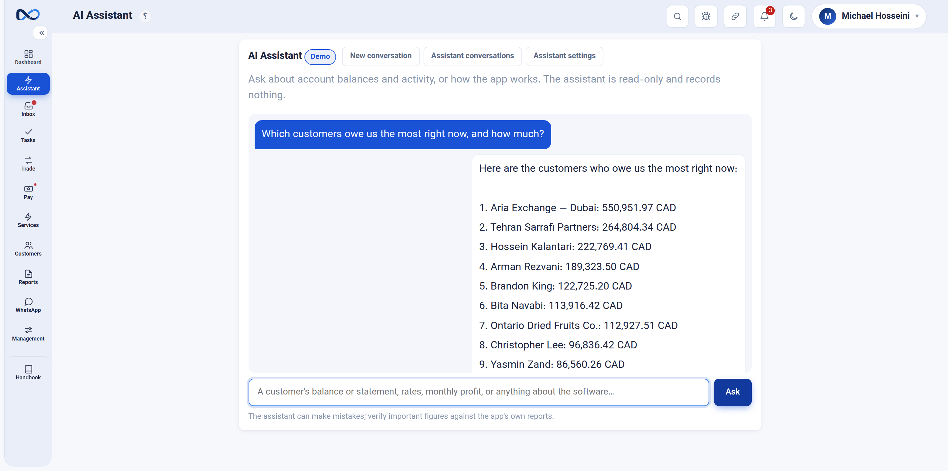The width and height of the screenshot is (948, 471).
Task: Expand Michael Hosseini user menu
Action: tap(869, 16)
